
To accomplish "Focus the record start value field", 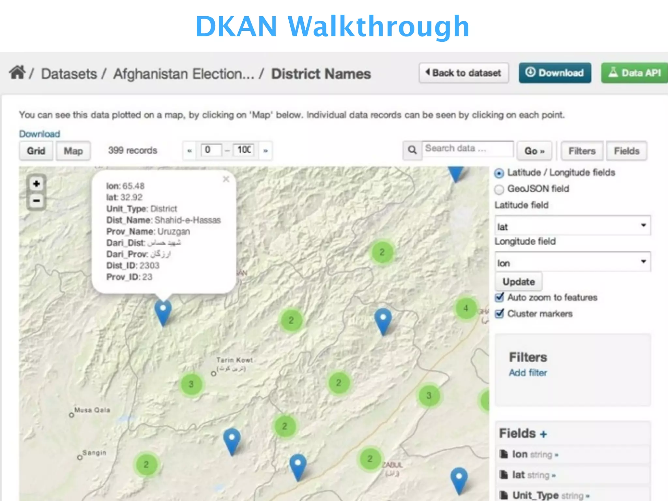I will pos(211,150).
